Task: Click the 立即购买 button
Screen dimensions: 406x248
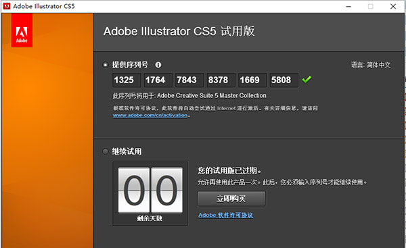Action: pos(231,199)
